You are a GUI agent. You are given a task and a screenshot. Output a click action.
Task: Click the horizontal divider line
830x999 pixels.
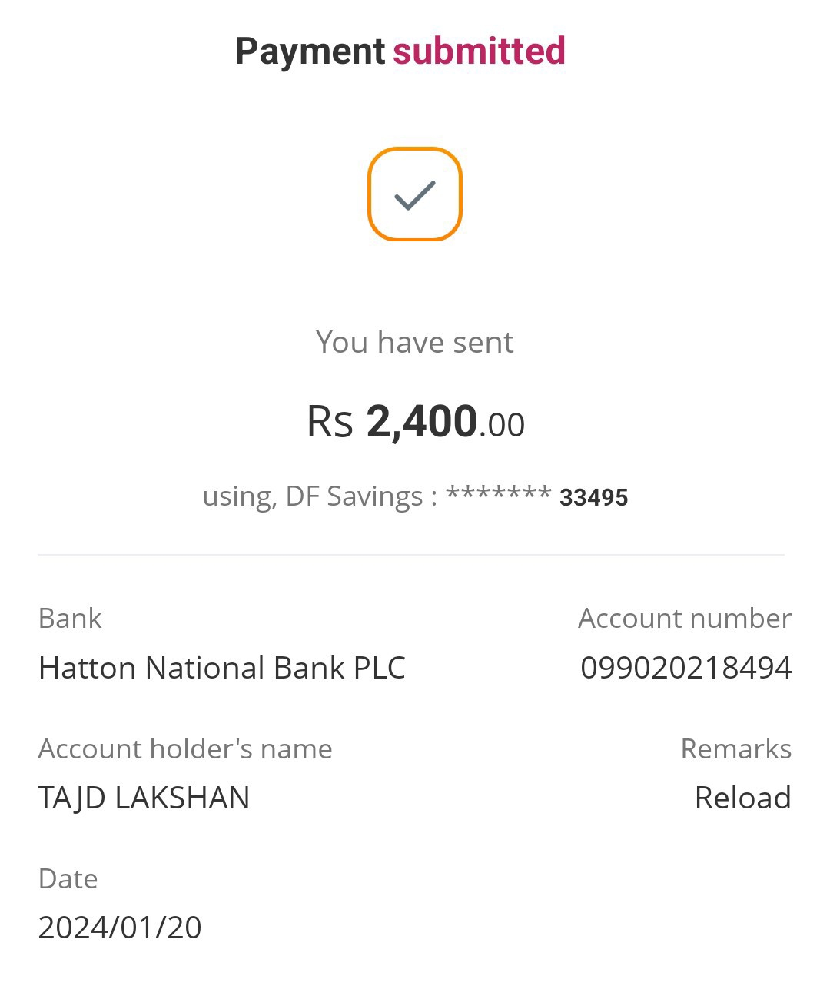pyautogui.click(x=411, y=554)
